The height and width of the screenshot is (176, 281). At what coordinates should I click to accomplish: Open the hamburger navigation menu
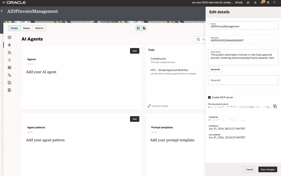point(3,2)
